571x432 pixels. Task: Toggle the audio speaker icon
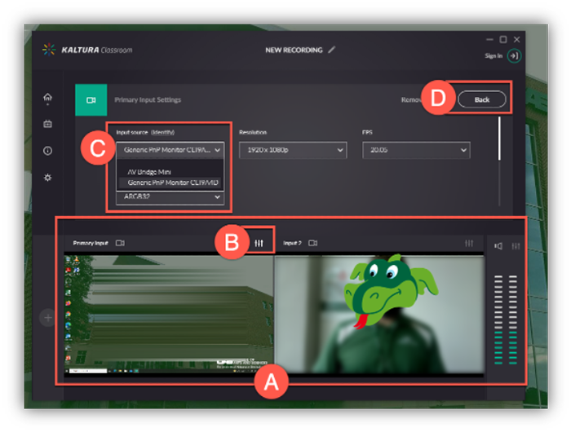pyautogui.click(x=498, y=245)
